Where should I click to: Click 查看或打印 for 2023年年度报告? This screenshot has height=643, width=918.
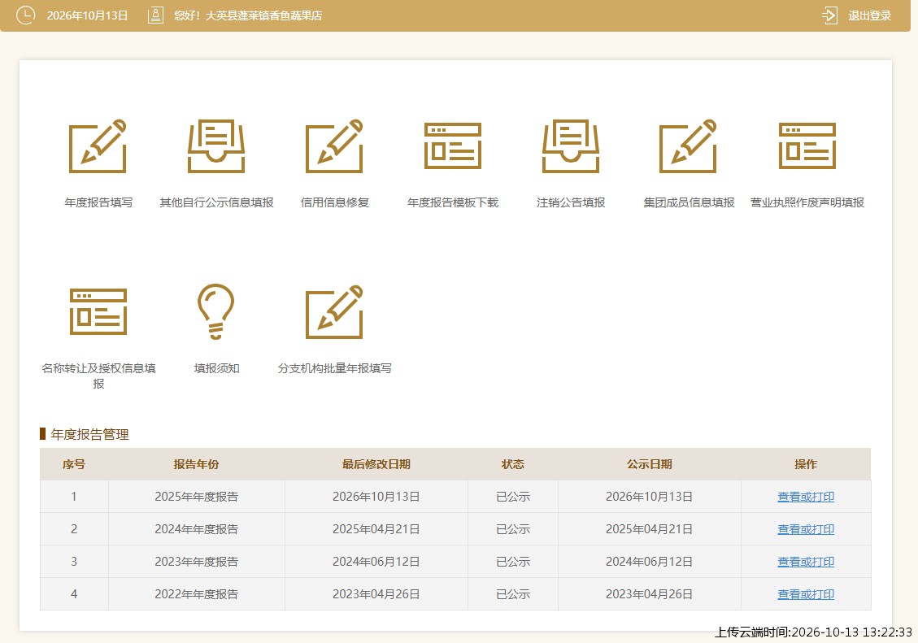tap(806, 562)
